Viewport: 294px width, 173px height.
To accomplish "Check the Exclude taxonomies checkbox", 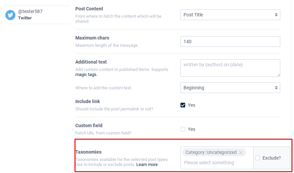I will [x=258, y=158].
